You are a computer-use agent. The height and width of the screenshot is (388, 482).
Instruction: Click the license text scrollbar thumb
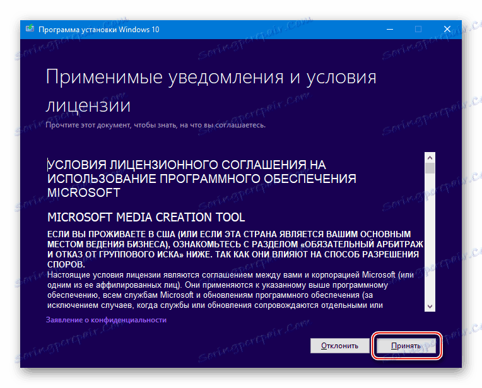(x=430, y=168)
